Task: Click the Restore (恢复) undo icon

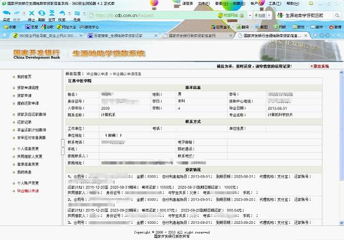Action: [x=62, y=13]
